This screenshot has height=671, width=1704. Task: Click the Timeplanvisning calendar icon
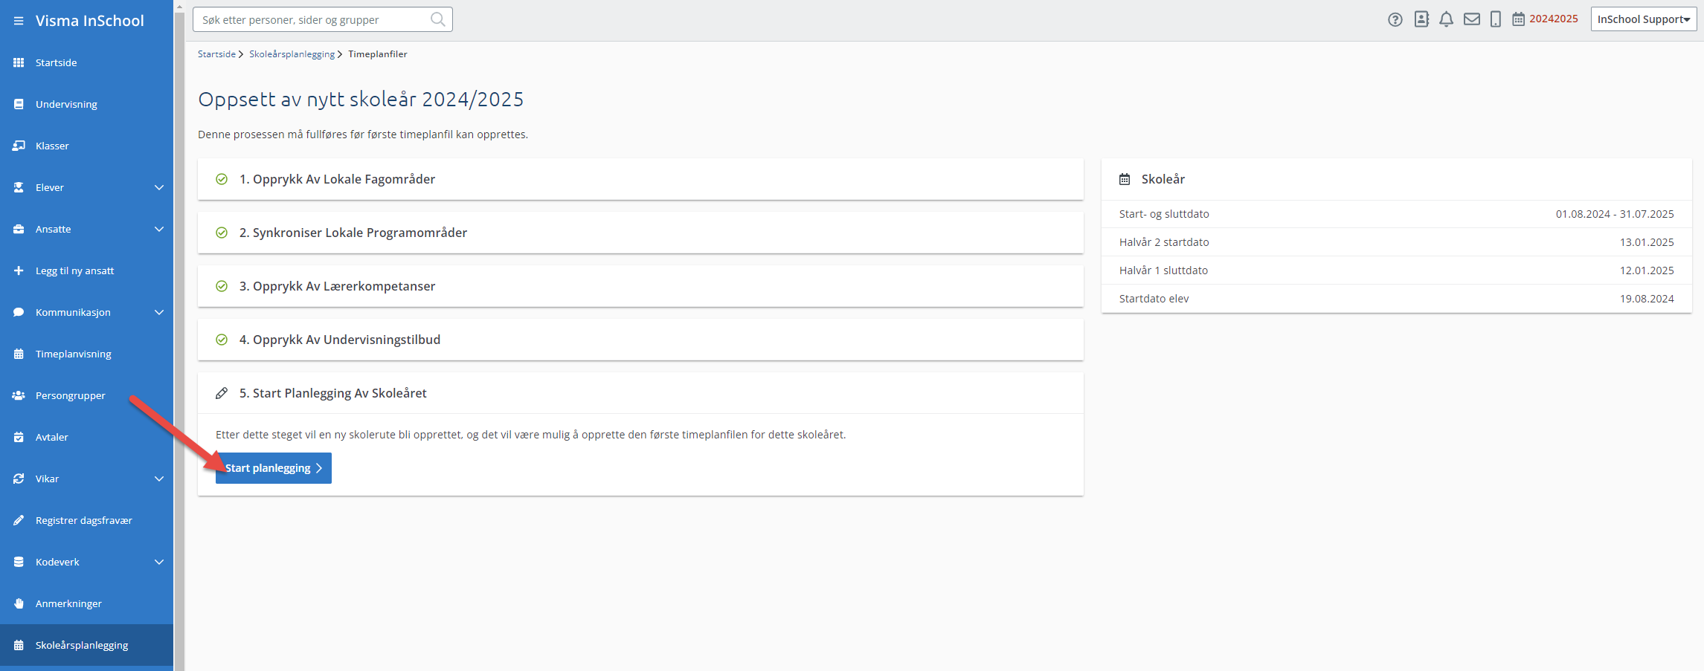pos(19,354)
